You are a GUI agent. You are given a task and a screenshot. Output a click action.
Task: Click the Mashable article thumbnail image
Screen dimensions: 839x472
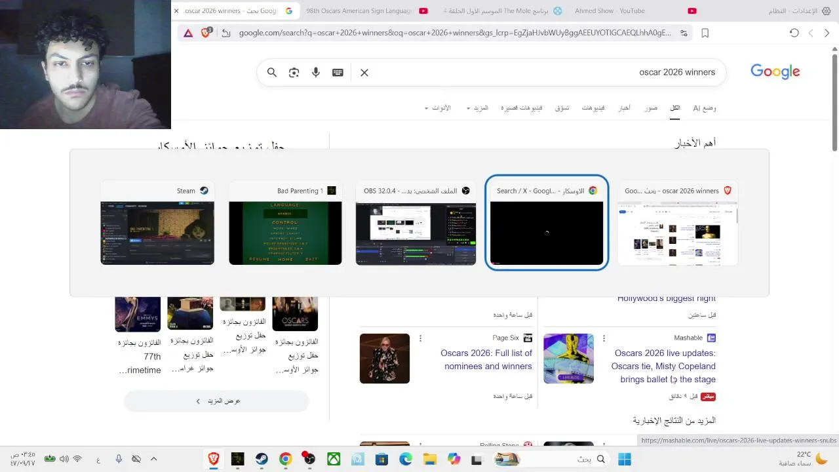pyautogui.click(x=568, y=359)
